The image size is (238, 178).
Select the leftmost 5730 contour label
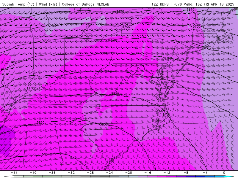click(46, 40)
